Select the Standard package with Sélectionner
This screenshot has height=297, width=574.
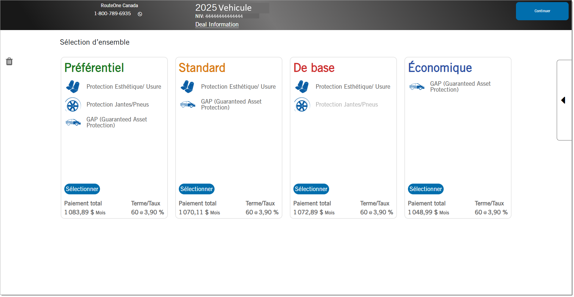point(196,189)
